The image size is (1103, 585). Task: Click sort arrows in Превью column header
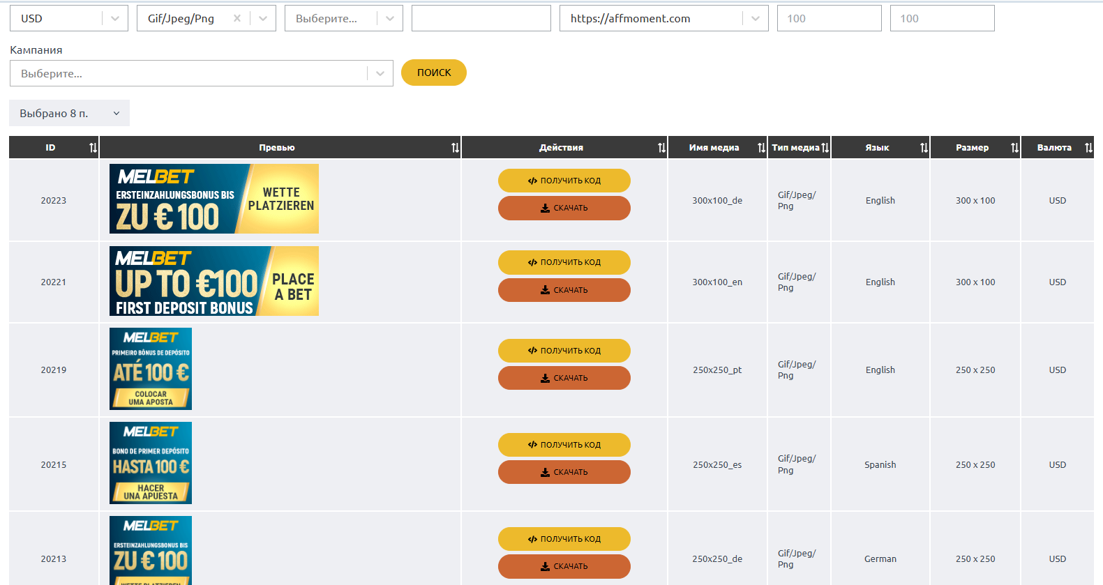[455, 148]
